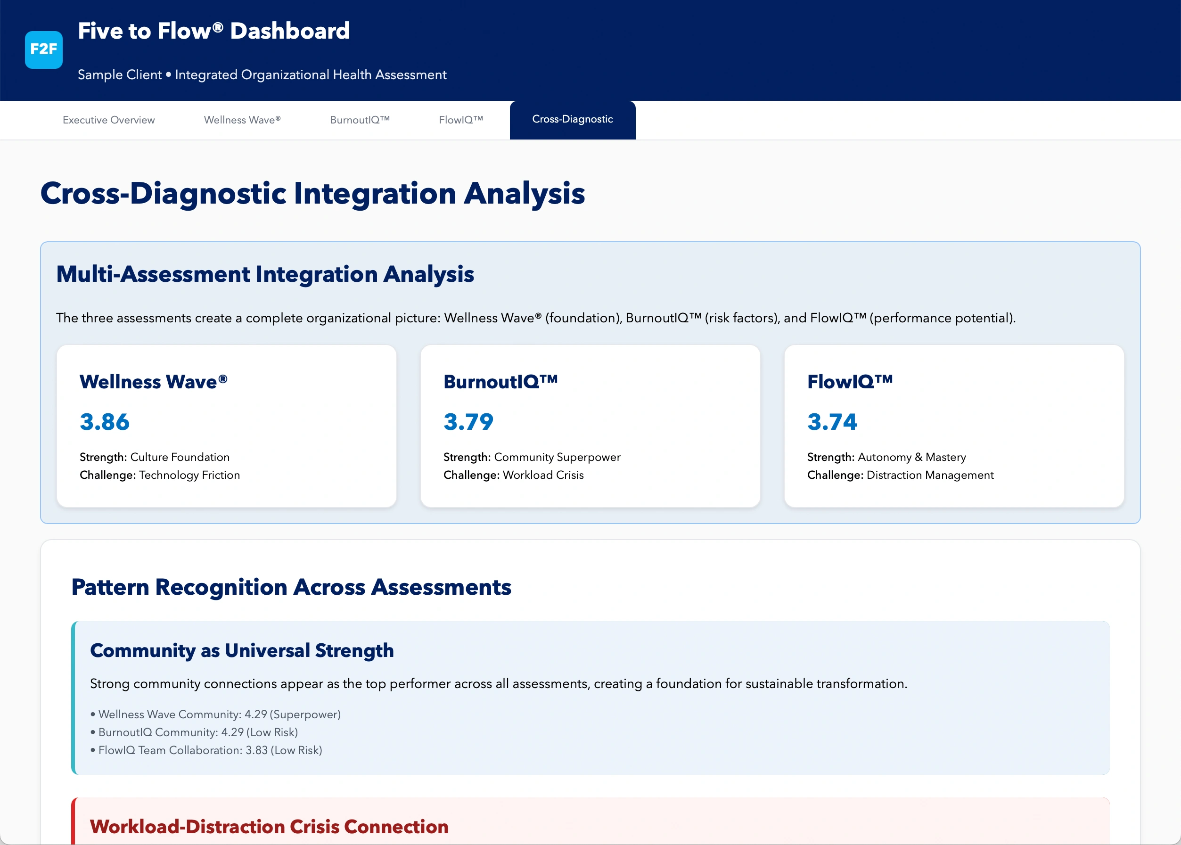The height and width of the screenshot is (845, 1181).
Task: Click the Five to Flow® Dashboard title
Action: coord(214,31)
